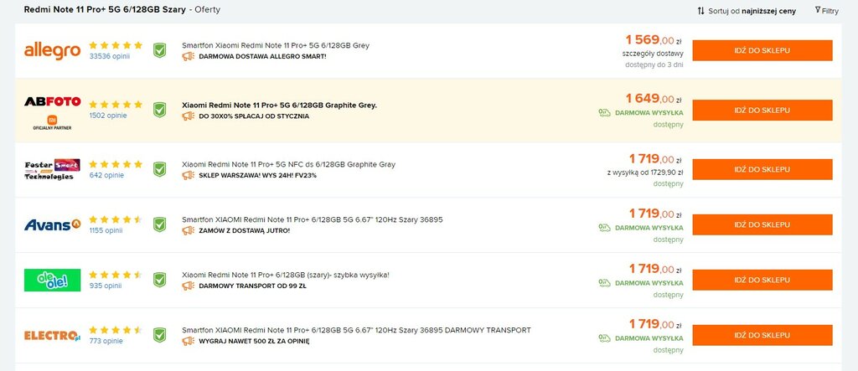Open the Foster Smart Technologies logo

click(53, 170)
